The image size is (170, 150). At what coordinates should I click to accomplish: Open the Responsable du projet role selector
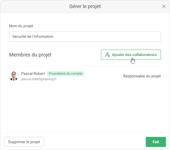coord(142,76)
